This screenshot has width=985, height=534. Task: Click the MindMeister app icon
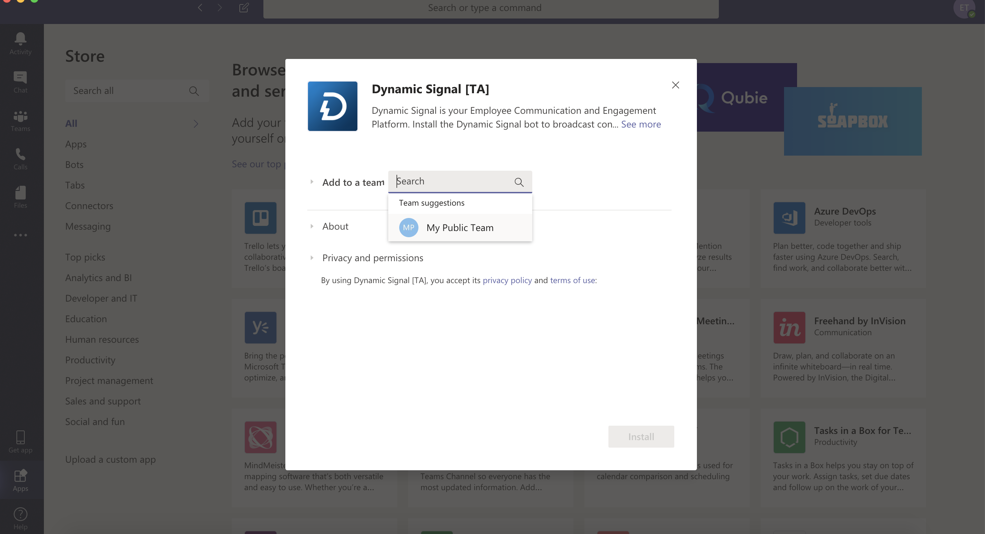[x=260, y=437]
